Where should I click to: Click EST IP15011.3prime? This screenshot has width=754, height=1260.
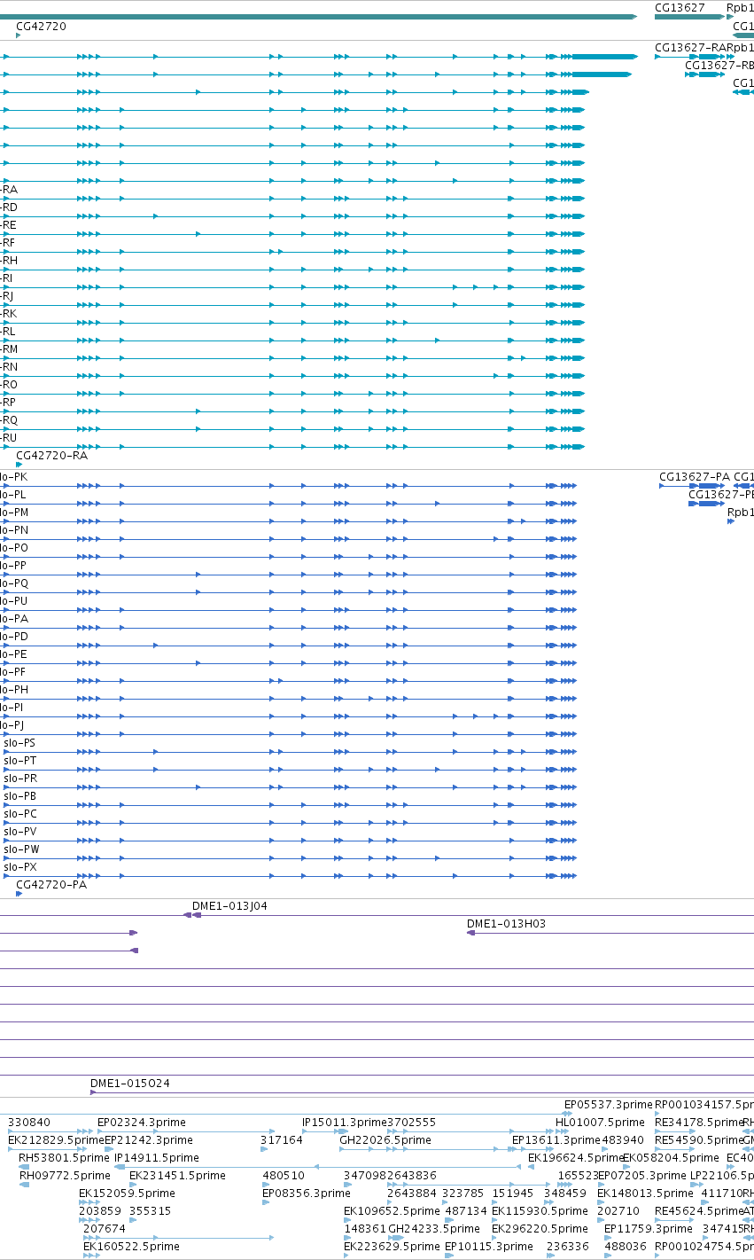point(345,1123)
